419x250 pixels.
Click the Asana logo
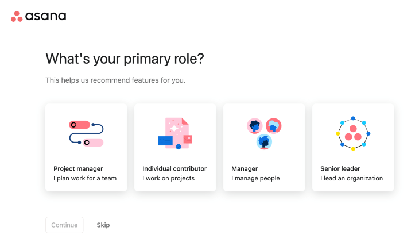pyautogui.click(x=38, y=16)
